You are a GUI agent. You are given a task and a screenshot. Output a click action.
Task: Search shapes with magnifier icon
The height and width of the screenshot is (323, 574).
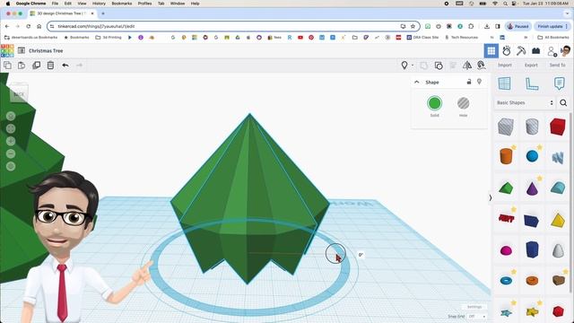coord(563,103)
